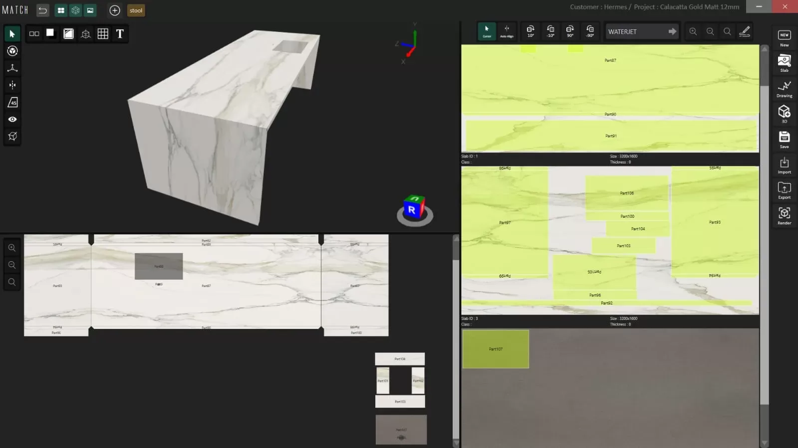Click the Save button

[784, 140]
